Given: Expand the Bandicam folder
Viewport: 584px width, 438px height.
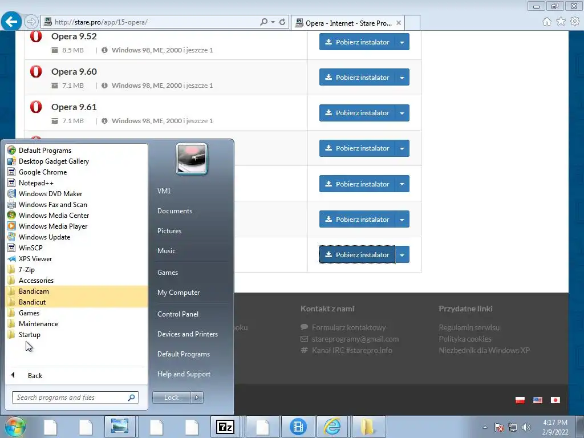Looking at the screenshot, I should [x=77, y=291].
